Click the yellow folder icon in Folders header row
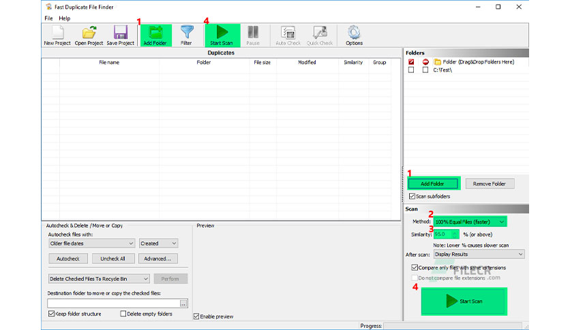Image resolution: width=570 pixels, height=330 pixels. click(x=437, y=62)
